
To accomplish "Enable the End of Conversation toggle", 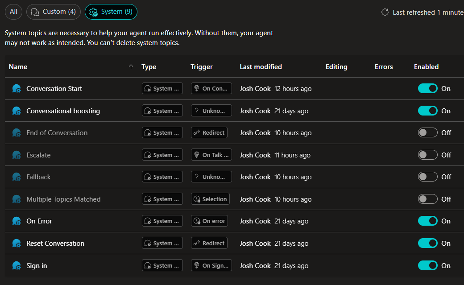I will tap(427, 132).
